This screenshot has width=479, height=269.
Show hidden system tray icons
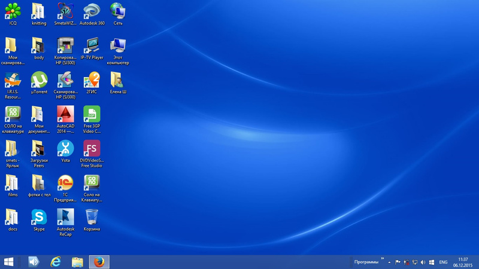click(389, 262)
